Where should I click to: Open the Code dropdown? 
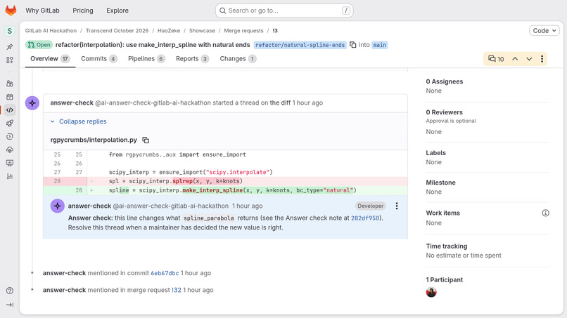pos(544,31)
